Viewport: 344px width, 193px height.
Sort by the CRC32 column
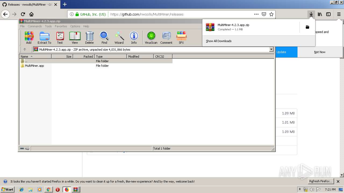(163, 56)
